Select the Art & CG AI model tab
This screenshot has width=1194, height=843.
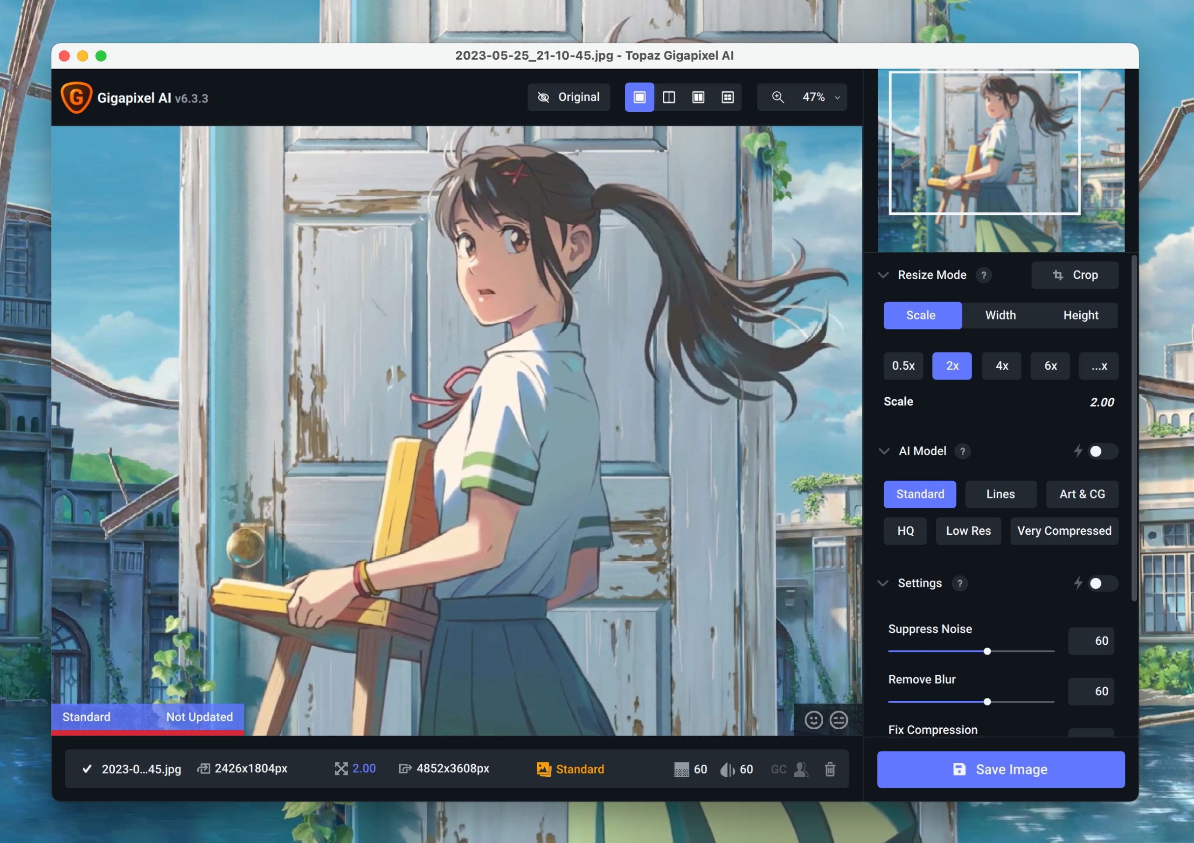[1082, 494]
